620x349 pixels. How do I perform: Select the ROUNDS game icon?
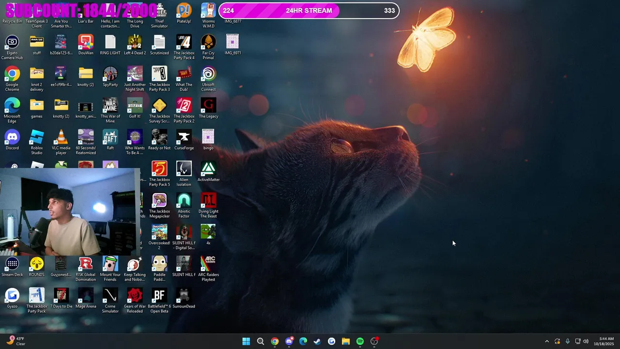point(37,266)
